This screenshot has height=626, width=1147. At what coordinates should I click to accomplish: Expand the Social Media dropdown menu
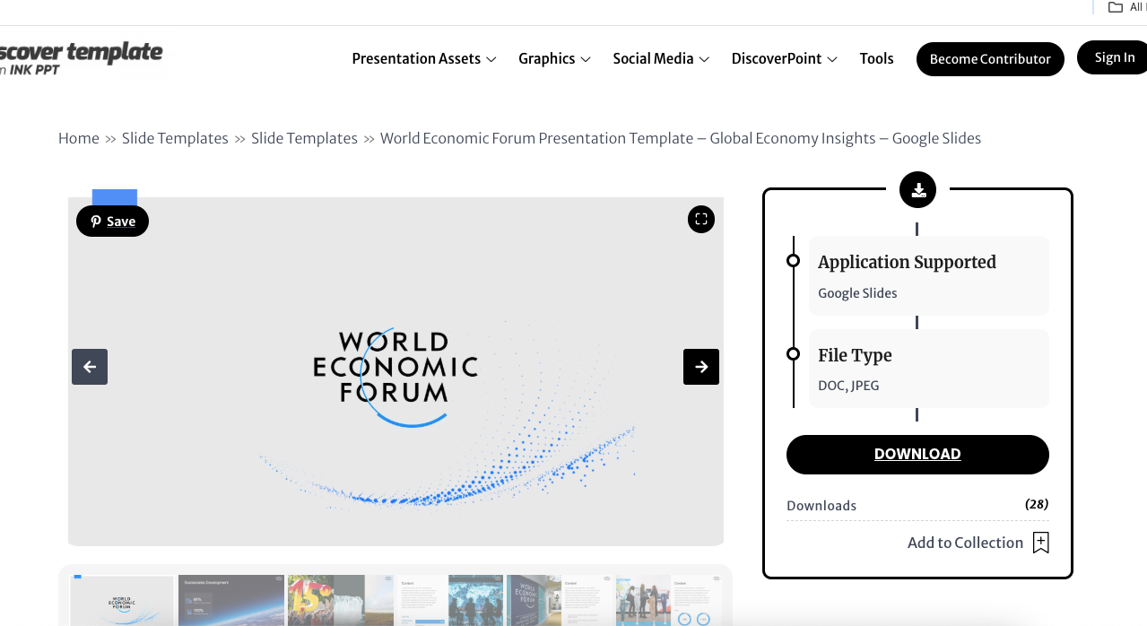pyautogui.click(x=661, y=58)
